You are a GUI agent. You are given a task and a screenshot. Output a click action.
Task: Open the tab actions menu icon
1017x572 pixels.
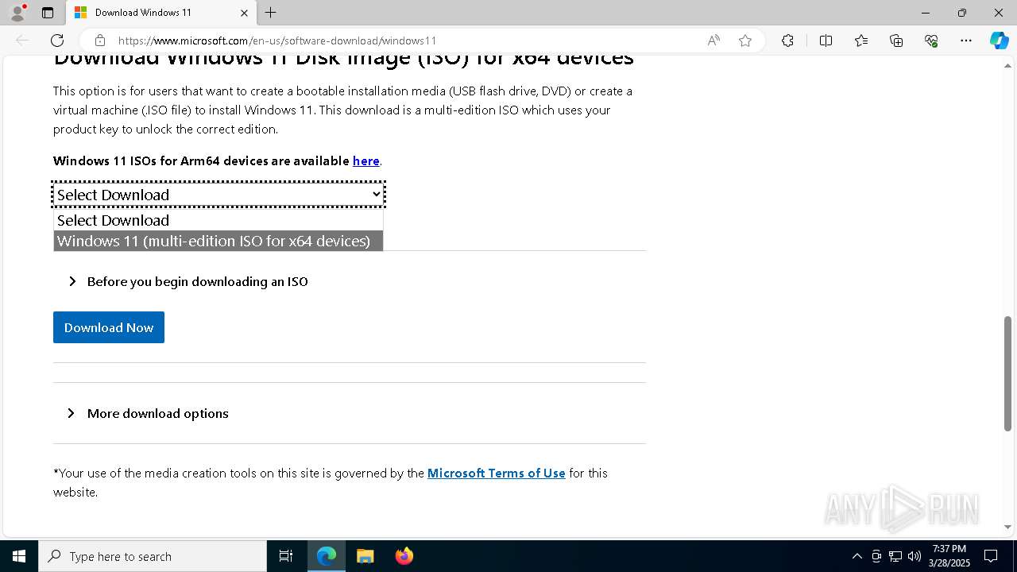[x=48, y=13]
